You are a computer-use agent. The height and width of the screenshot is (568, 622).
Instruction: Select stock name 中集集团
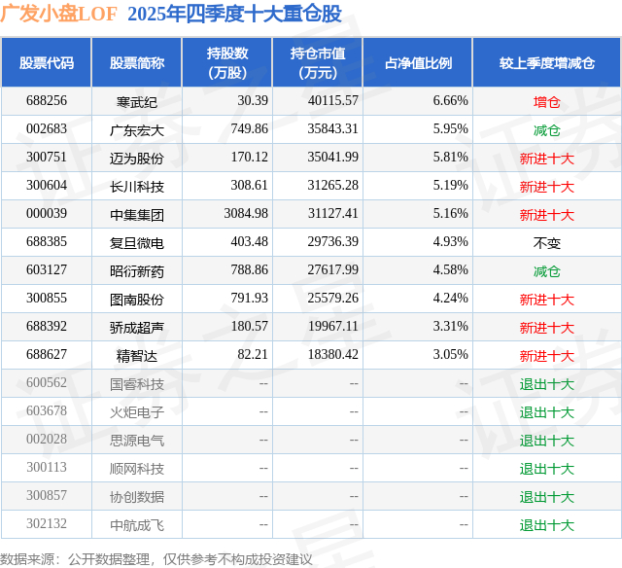(137, 215)
